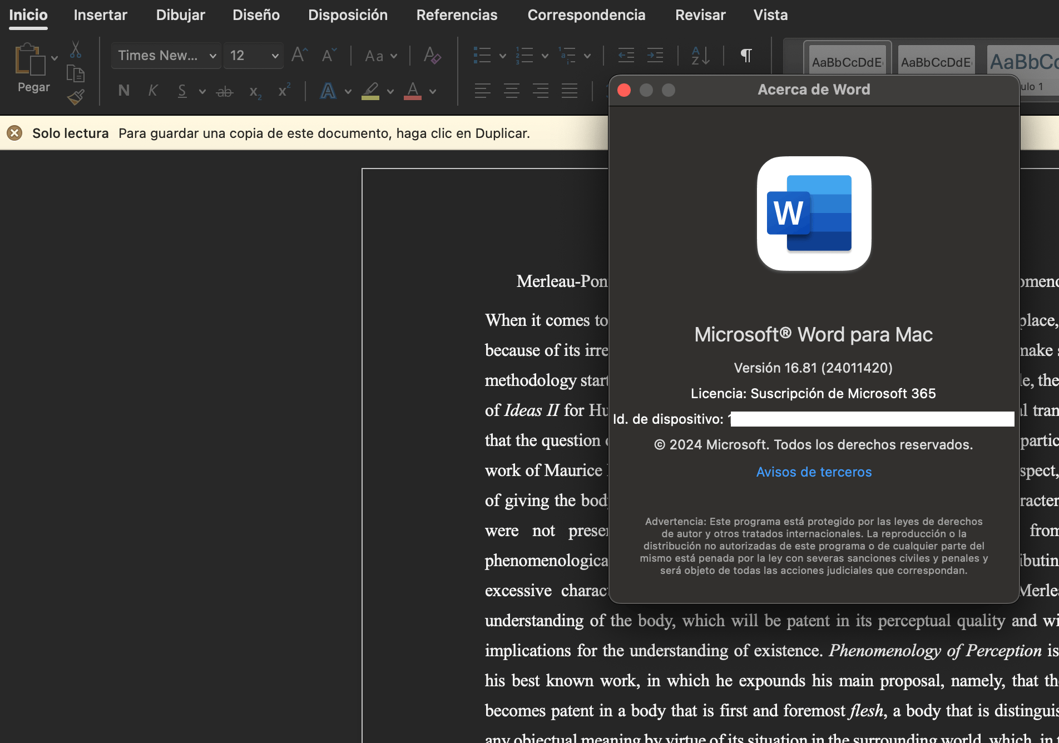This screenshot has width=1059, height=743.
Task: Apply the second style in the styles gallery
Action: pos(936,60)
